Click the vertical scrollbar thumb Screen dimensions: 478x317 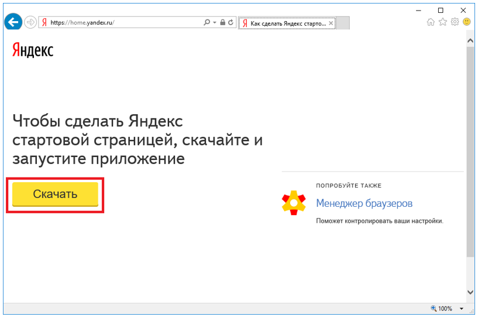tap(470, 152)
